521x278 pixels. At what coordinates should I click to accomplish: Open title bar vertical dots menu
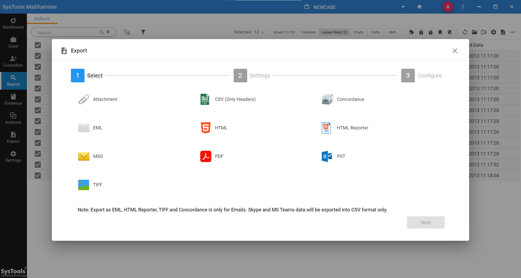[x=463, y=7]
